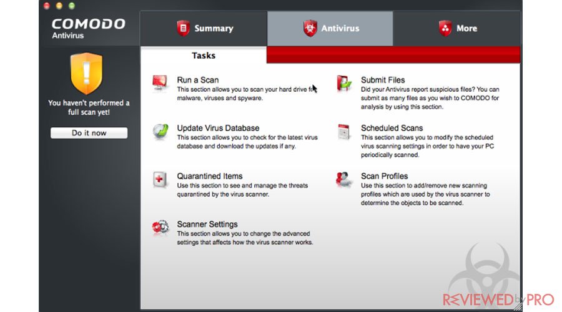This screenshot has height=312, width=562.
Task: Open the Scan Profiles section
Action: (384, 176)
